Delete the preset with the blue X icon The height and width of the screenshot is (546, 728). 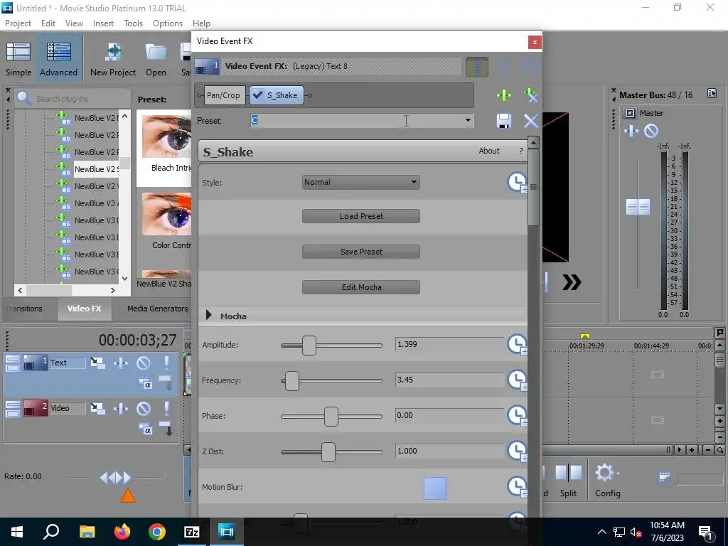530,121
